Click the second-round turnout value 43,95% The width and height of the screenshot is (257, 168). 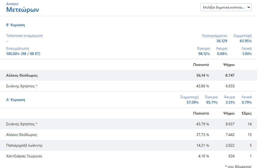pyautogui.click(x=246, y=41)
